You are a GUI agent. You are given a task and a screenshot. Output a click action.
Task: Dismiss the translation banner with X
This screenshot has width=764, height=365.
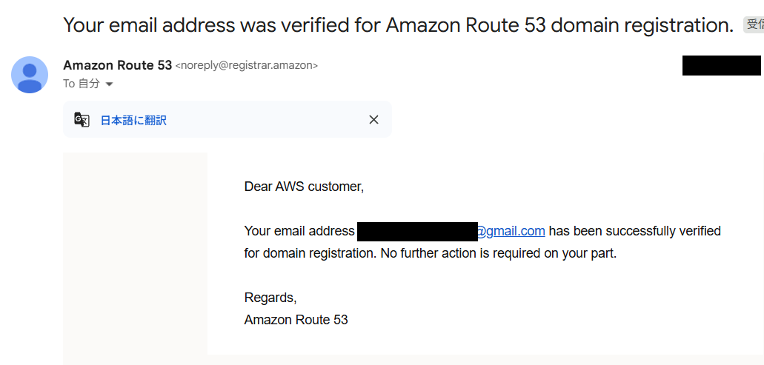click(x=373, y=120)
